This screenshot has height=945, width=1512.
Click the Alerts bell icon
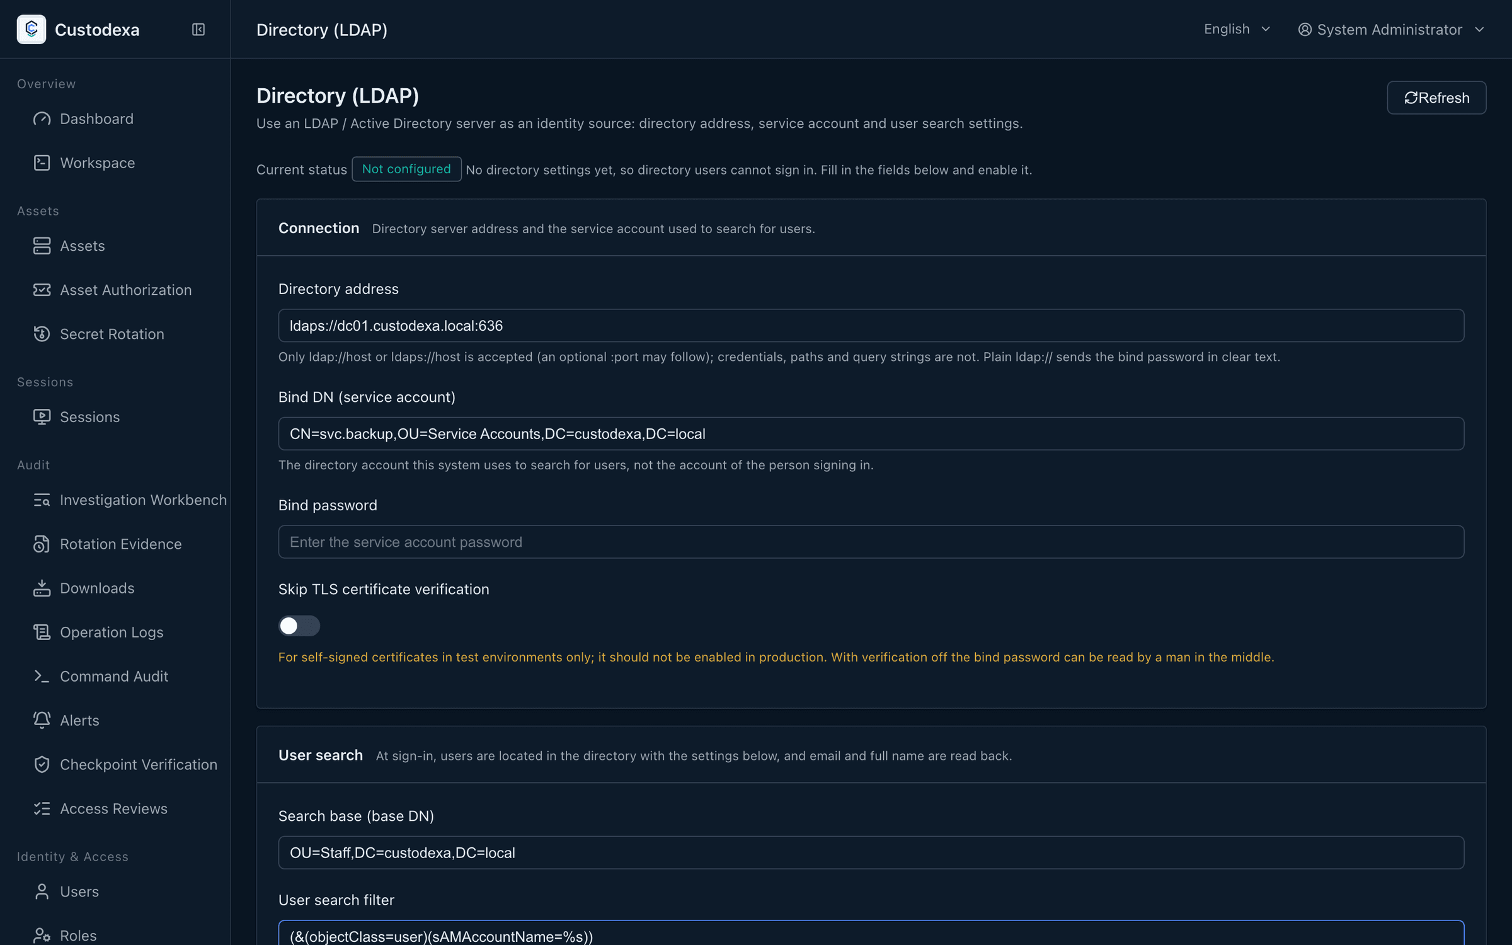point(42,720)
